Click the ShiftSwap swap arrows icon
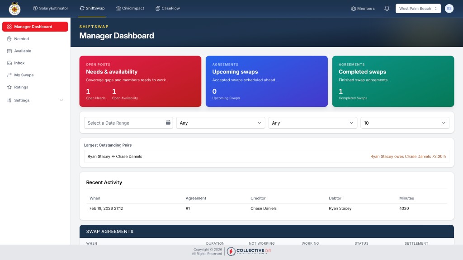463x260 pixels. click(82, 8)
